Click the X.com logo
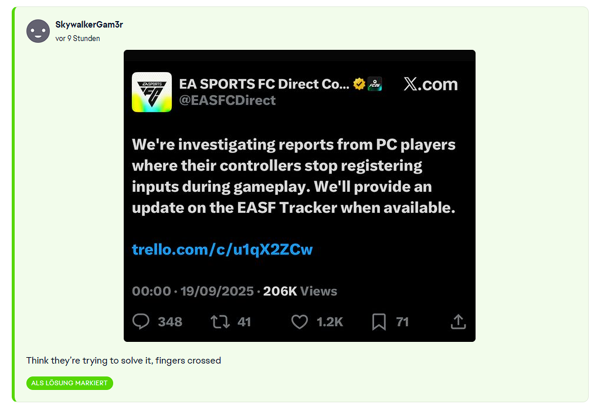 [x=430, y=84]
